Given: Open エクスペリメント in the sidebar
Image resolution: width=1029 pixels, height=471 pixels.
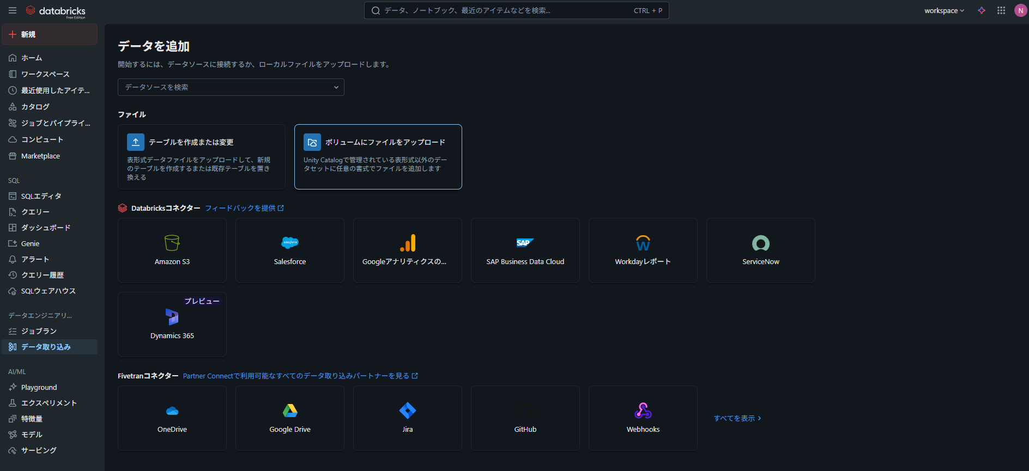Looking at the screenshot, I should 50,403.
